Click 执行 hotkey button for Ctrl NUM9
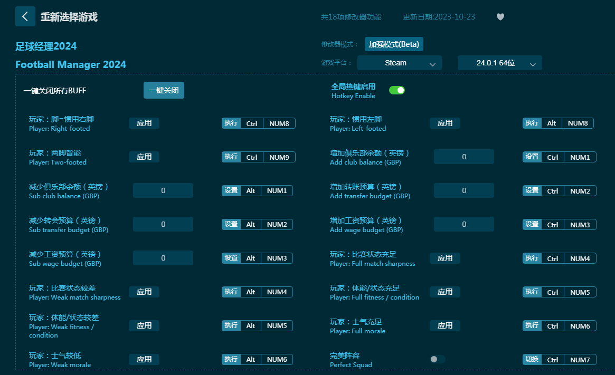Screen dimensions: 615x375 [x=231, y=157]
